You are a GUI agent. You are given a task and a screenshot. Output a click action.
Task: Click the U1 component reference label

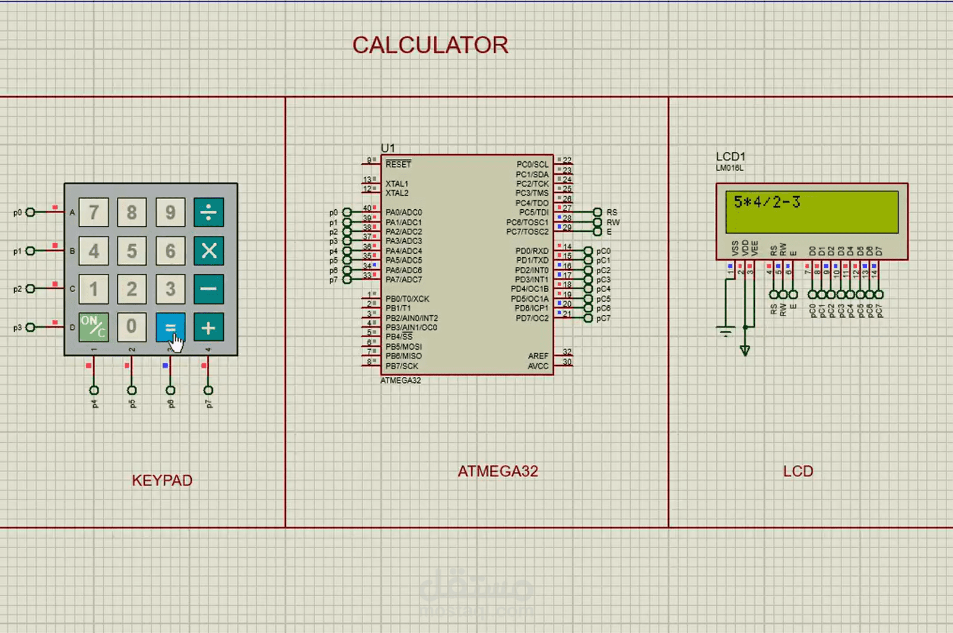(x=387, y=148)
